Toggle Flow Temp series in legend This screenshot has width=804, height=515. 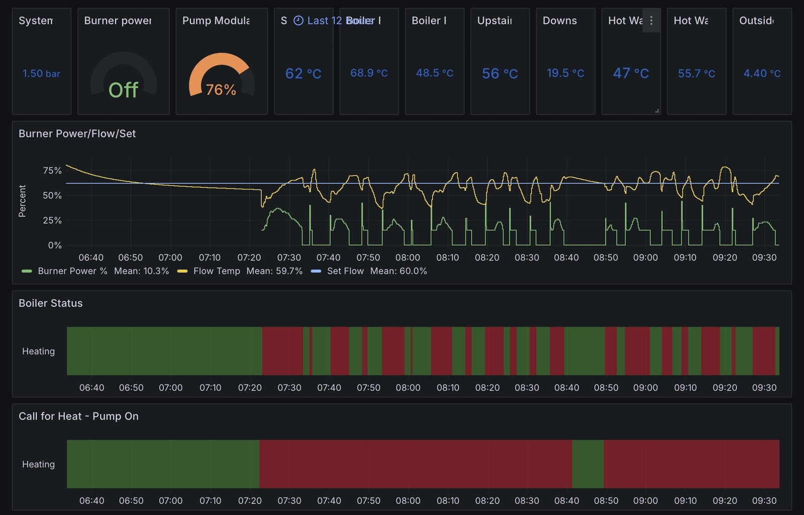coord(217,271)
